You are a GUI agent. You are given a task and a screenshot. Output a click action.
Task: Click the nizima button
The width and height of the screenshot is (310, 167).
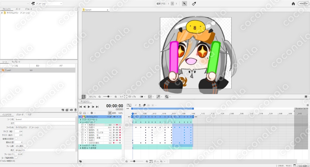[303, 3]
